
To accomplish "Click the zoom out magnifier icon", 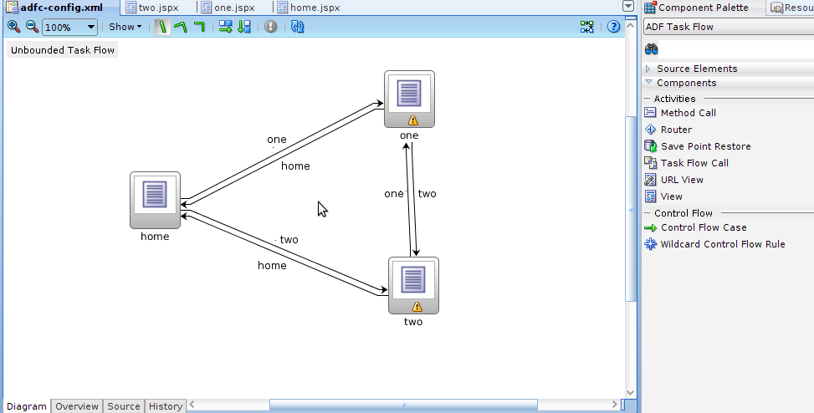I will click(32, 27).
